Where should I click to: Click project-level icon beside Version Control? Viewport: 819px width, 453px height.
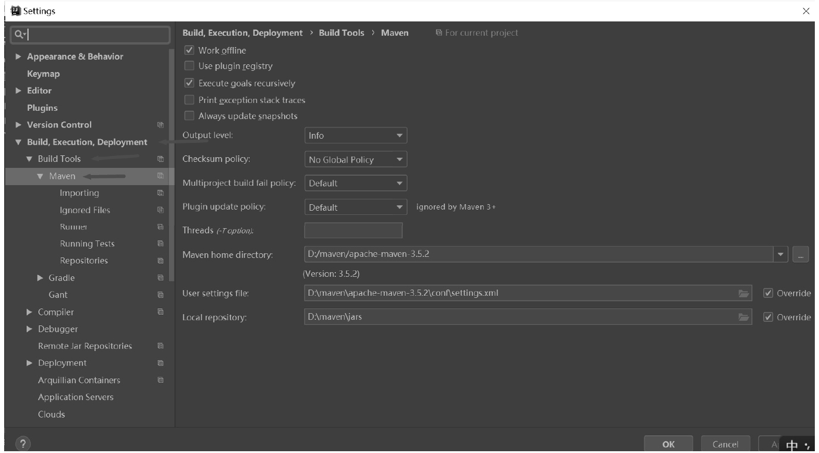[x=160, y=125]
